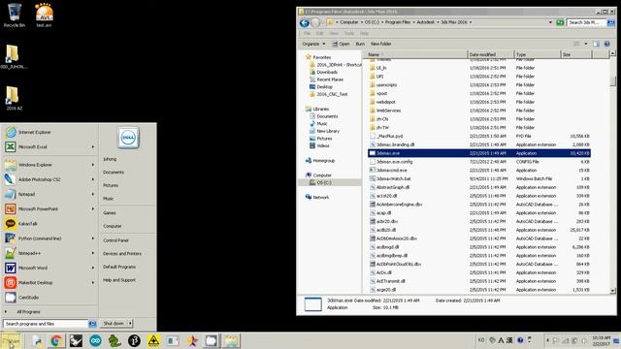Click the colorful star icon in taskbar
Screen dimensions: 621x349
[192, 340]
